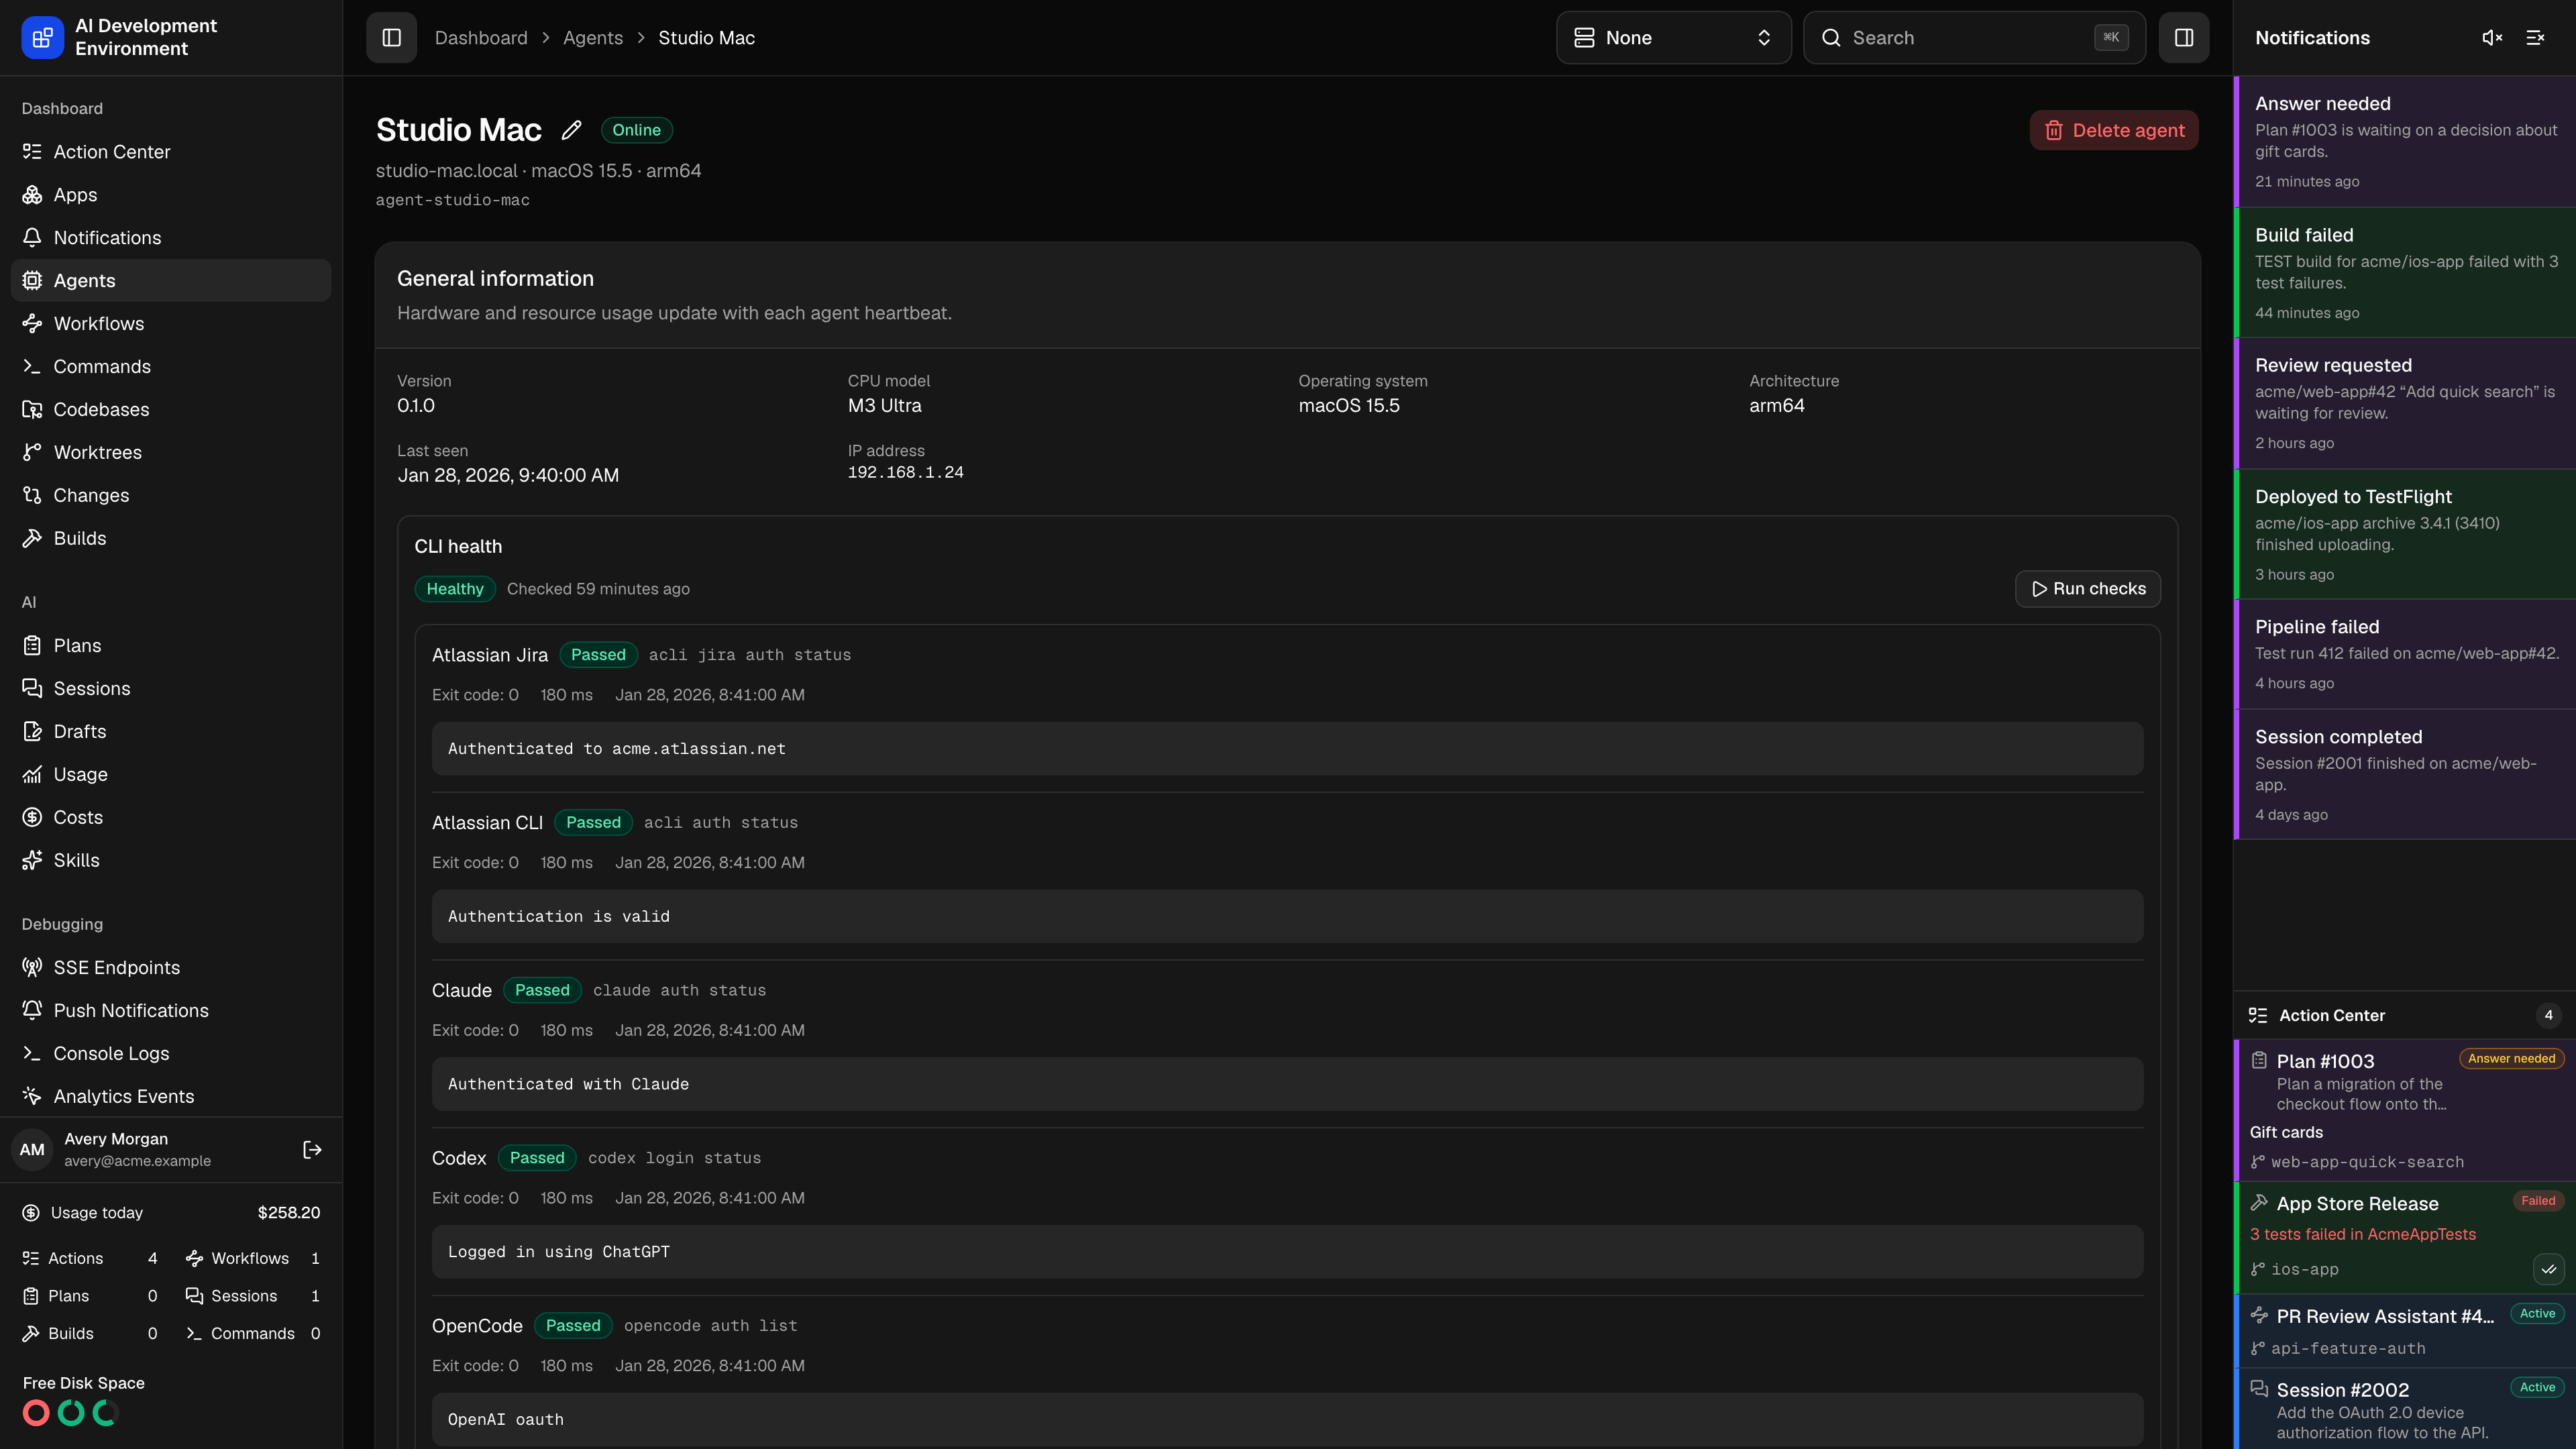Open the AI Development Environment logo
Viewport: 2576px width, 1449px height.
pyautogui.click(x=42, y=38)
